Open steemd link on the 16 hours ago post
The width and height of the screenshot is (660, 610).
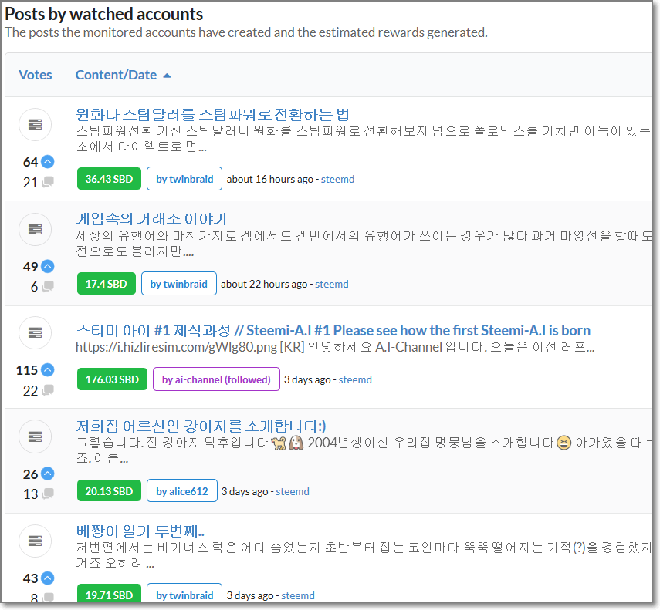[x=337, y=179]
